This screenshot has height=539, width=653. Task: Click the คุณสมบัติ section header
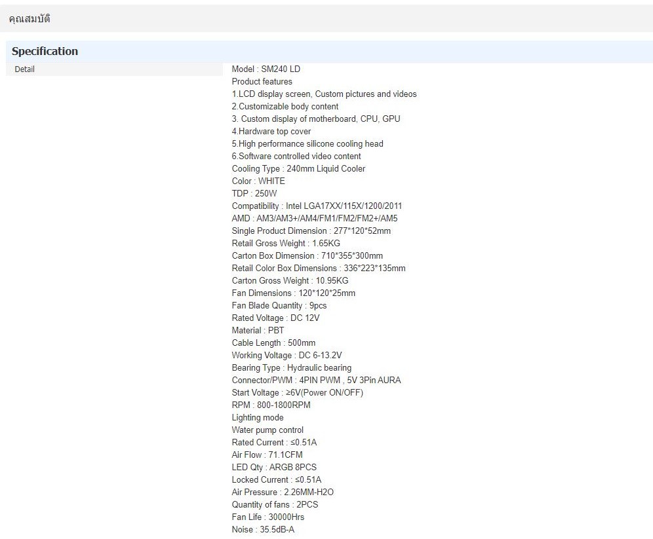(30, 19)
